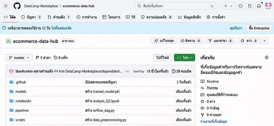Click the ซื้อ Enterprise button

point(259,28)
